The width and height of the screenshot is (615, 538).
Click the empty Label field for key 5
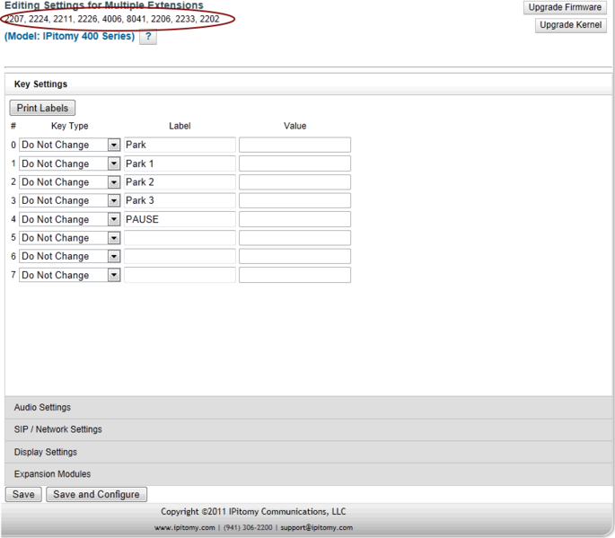180,238
